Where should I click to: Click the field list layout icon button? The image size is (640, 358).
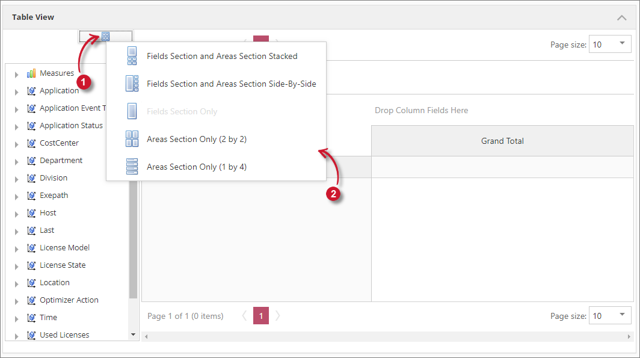point(106,37)
